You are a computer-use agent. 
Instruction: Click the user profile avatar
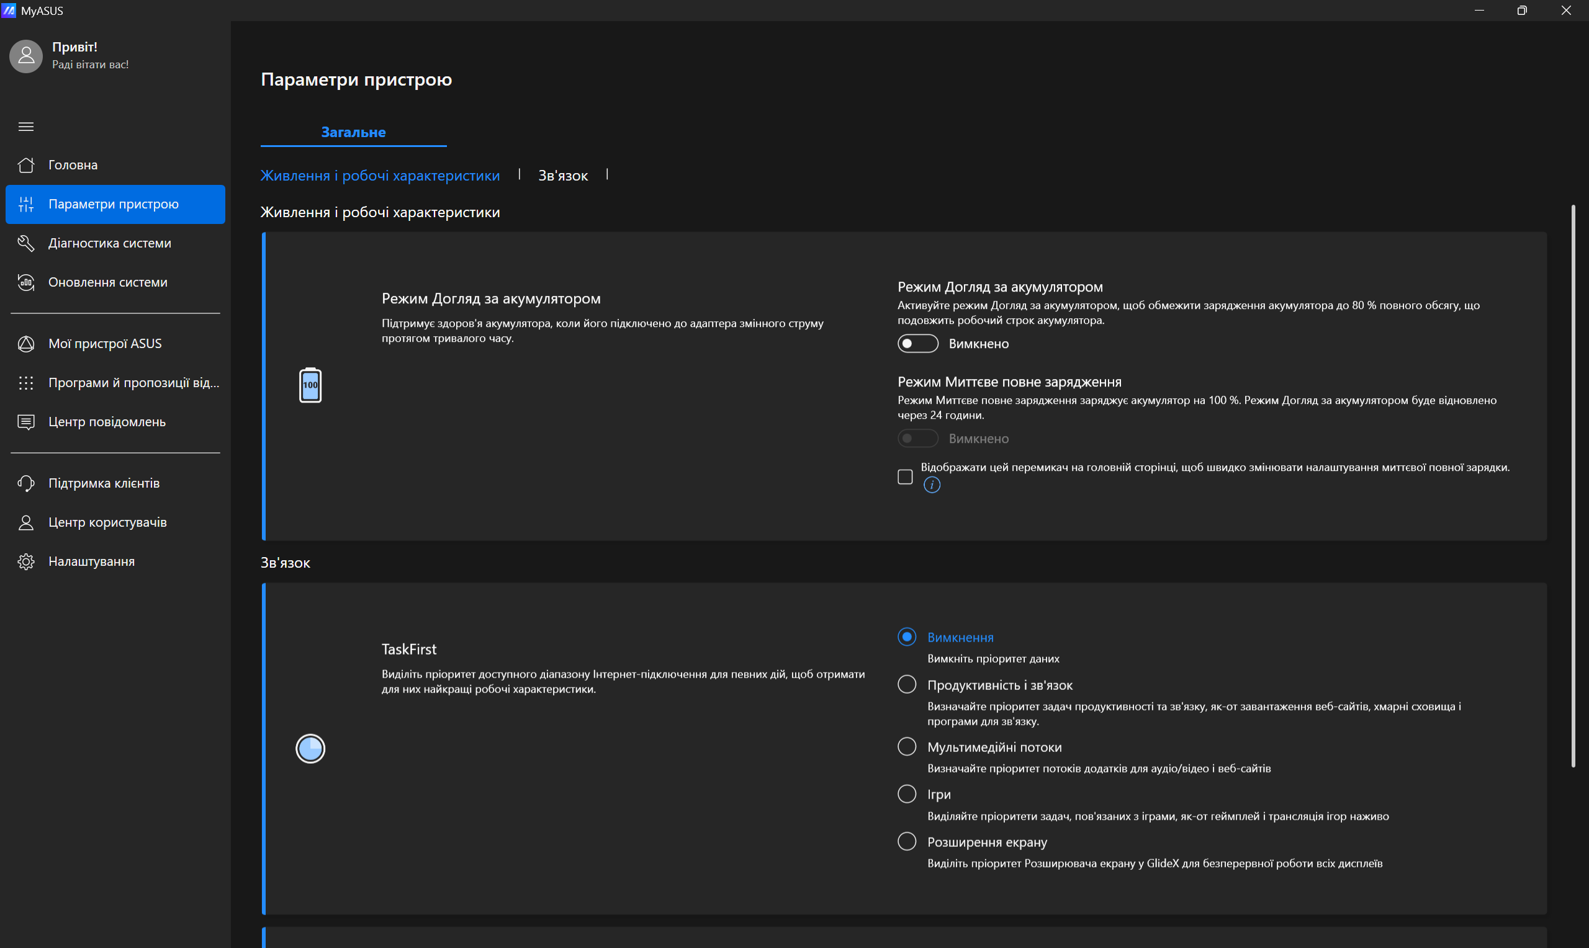click(x=26, y=56)
